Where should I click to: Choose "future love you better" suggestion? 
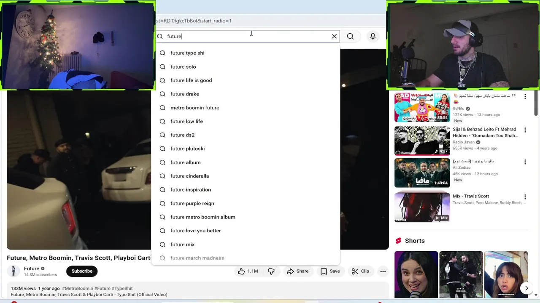click(x=246, y=231)
